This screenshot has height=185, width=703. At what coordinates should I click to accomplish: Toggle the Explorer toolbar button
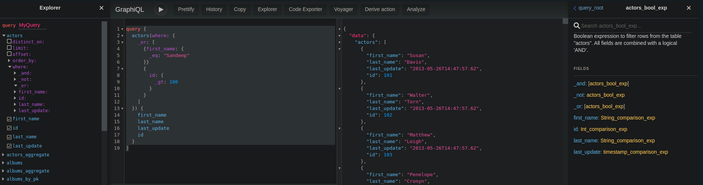coord(267,9)
